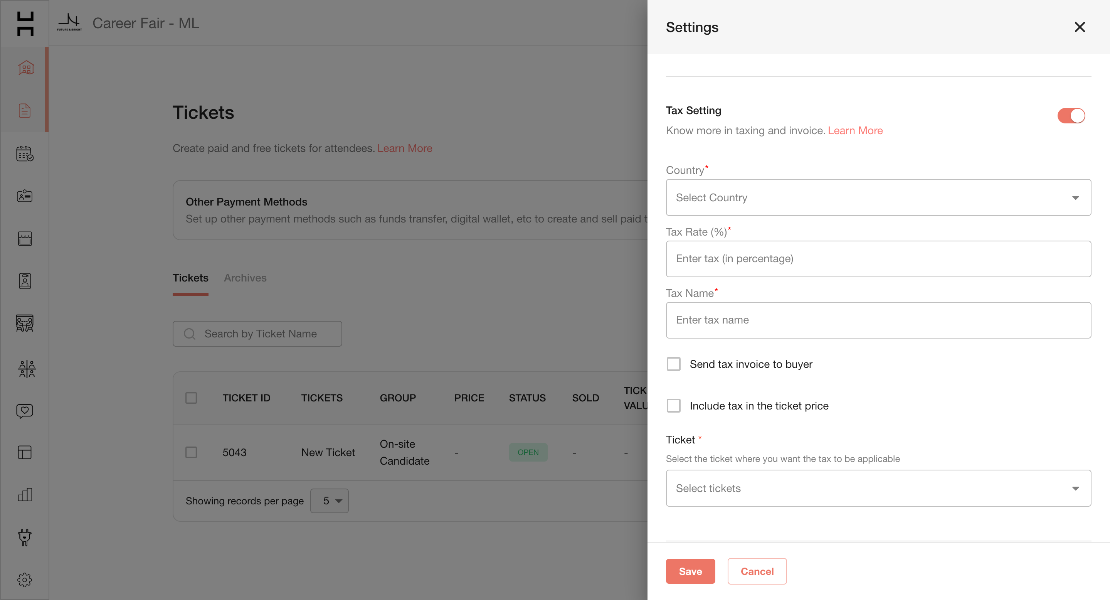This screenshot has height=600, width=1110.
Task: Click the TICKET ID column header
Action: click(x=247, y=398)
